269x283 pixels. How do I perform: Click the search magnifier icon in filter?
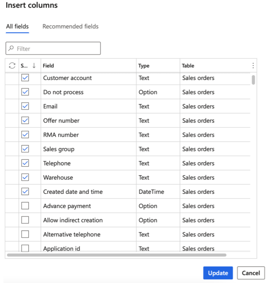[11, 48]
